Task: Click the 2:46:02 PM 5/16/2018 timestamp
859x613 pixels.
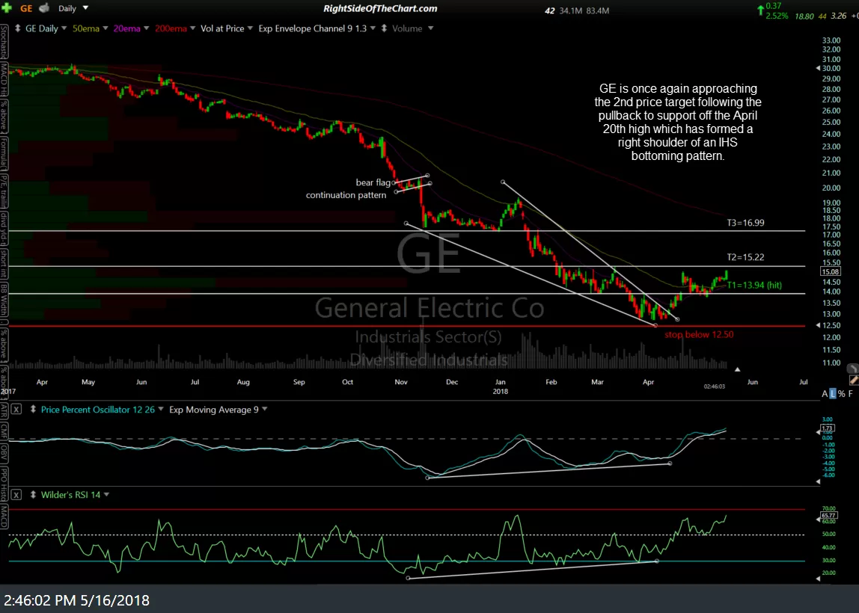Action: 76,600
